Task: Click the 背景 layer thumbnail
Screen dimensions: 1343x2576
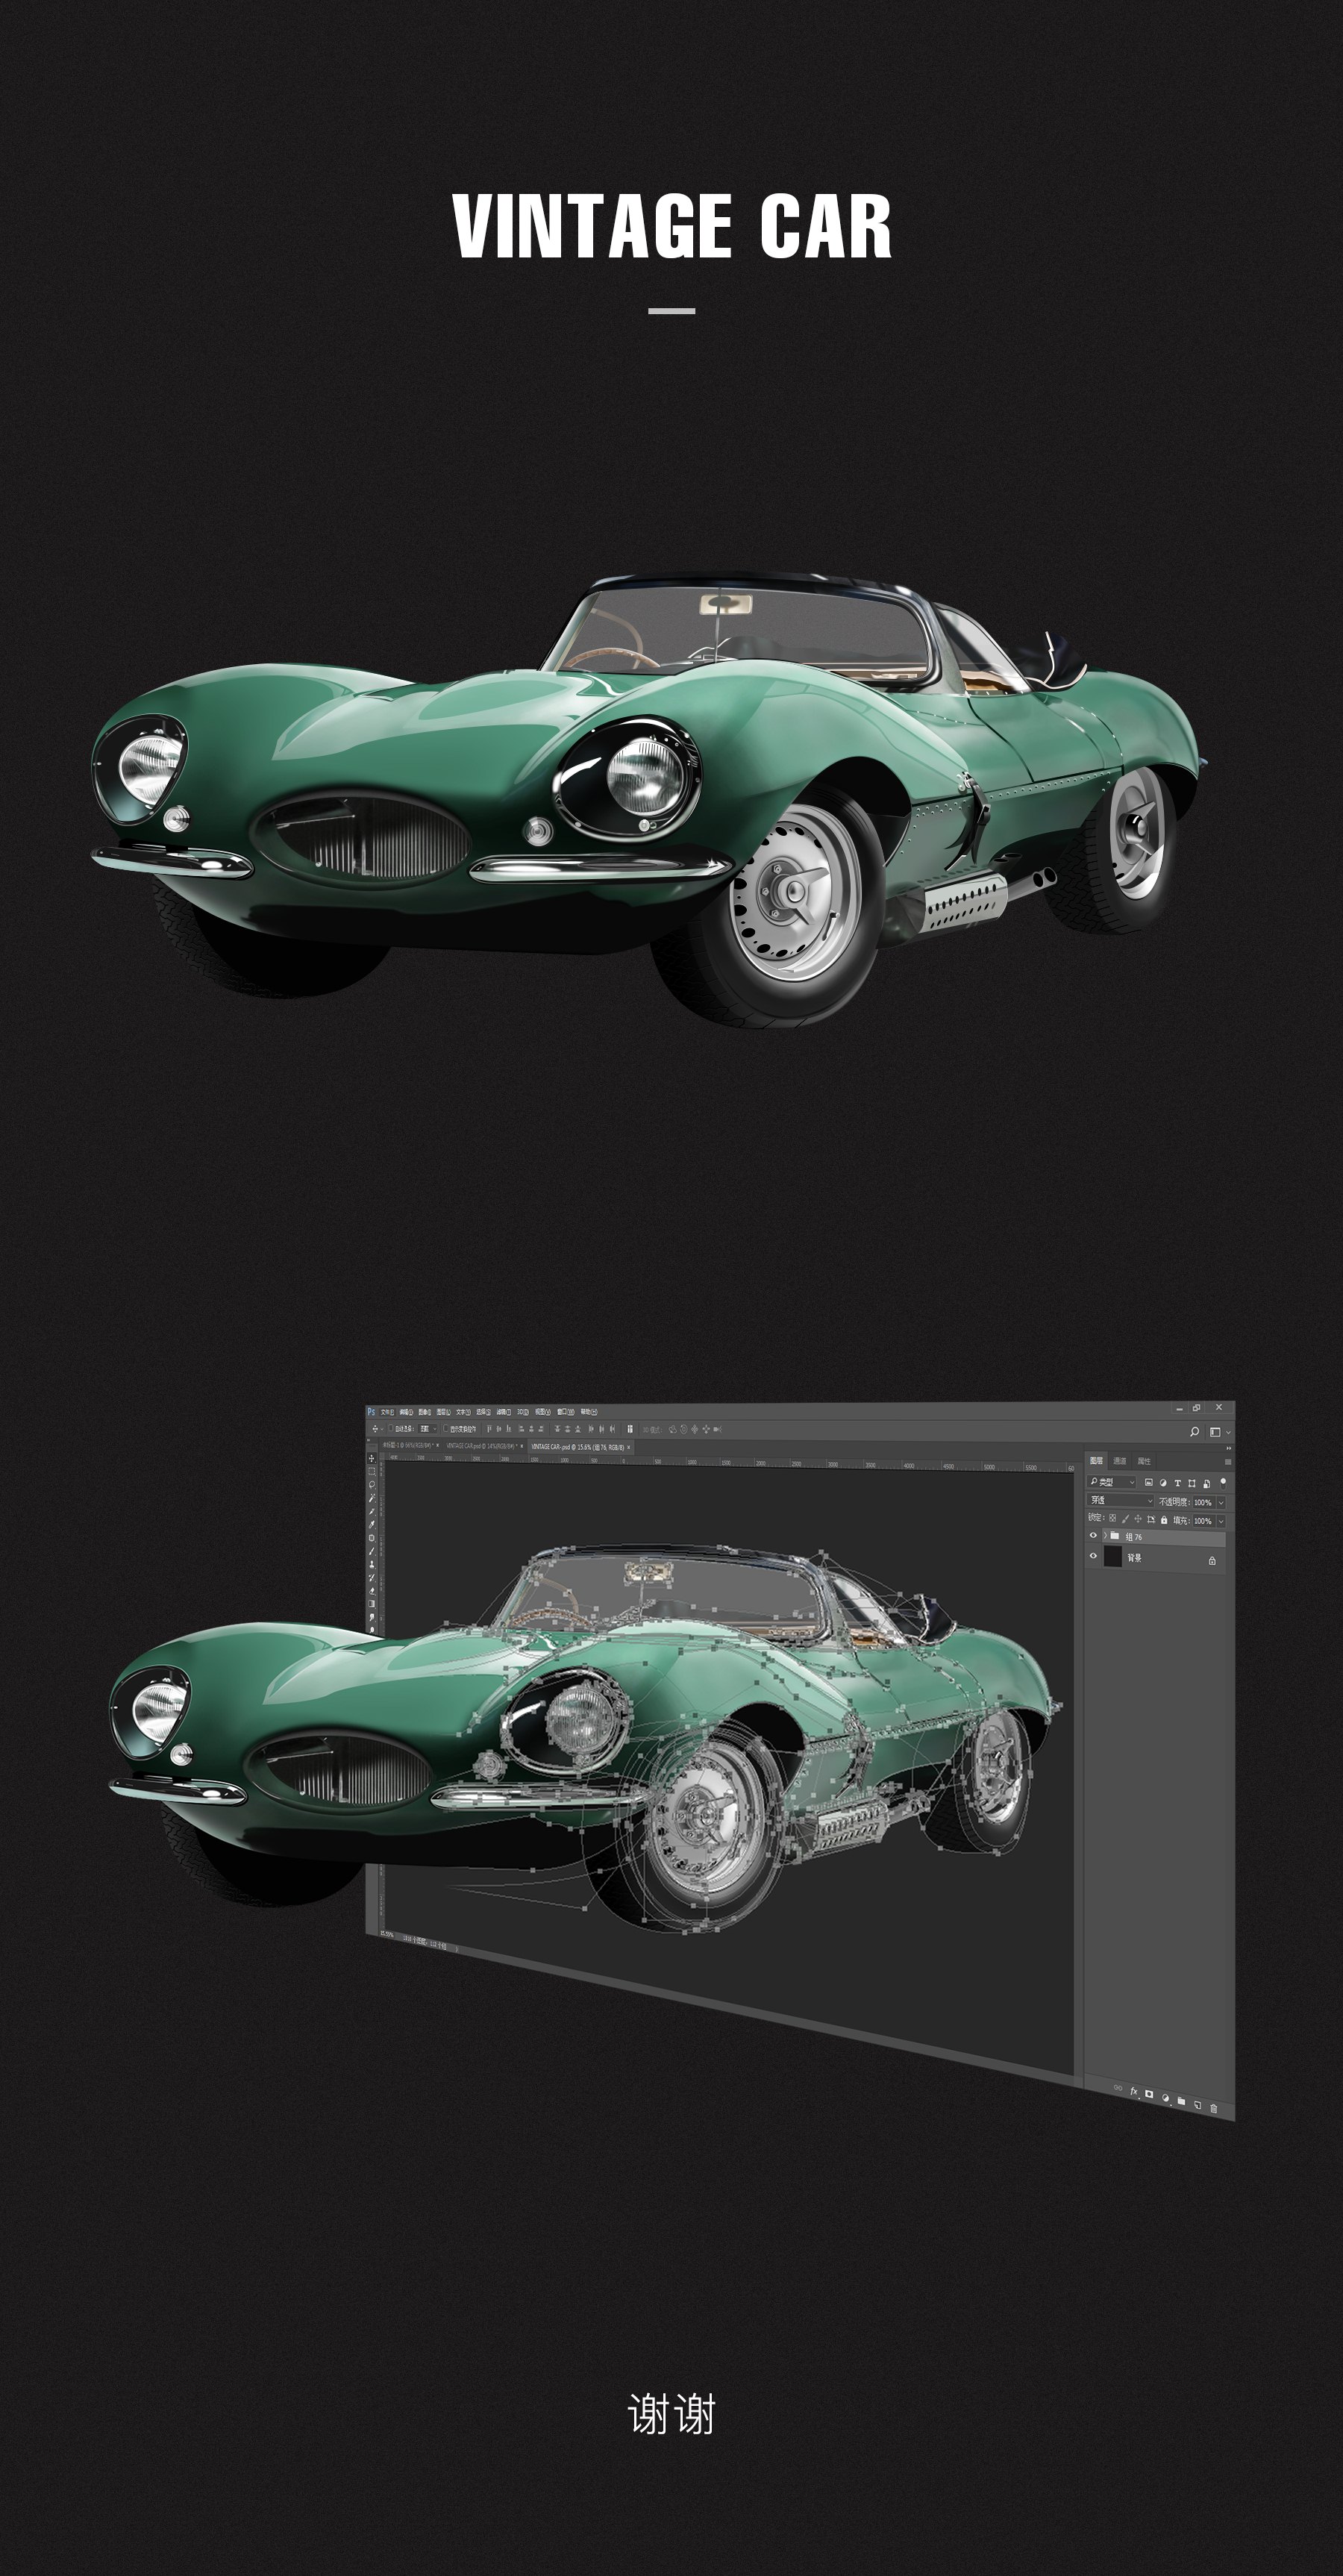Action: (1113, 1557)
